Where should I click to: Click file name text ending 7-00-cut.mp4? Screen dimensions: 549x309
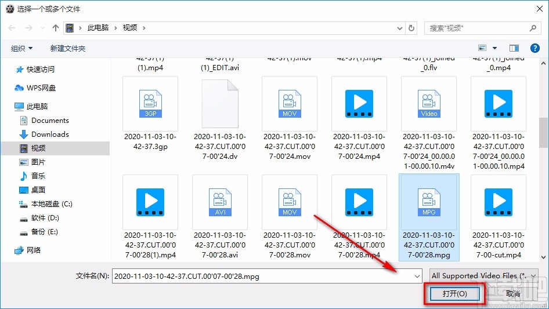(x=499, y=245)
